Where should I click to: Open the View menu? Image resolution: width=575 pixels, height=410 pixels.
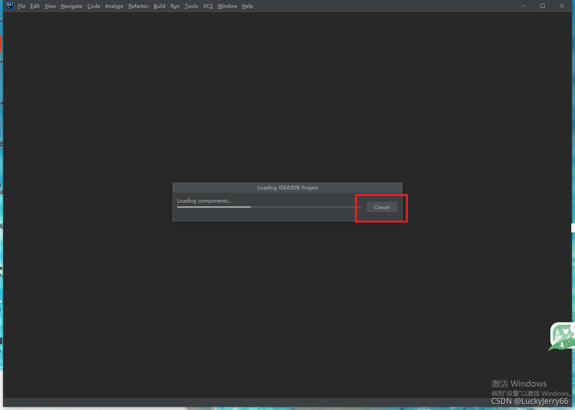[50, 6]
